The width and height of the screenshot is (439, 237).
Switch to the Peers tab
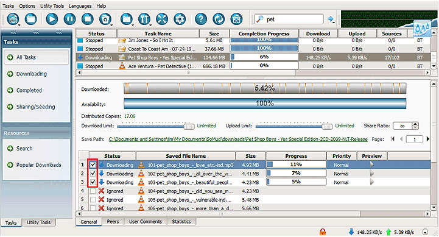pyautogui.click(x=113, y=222)
